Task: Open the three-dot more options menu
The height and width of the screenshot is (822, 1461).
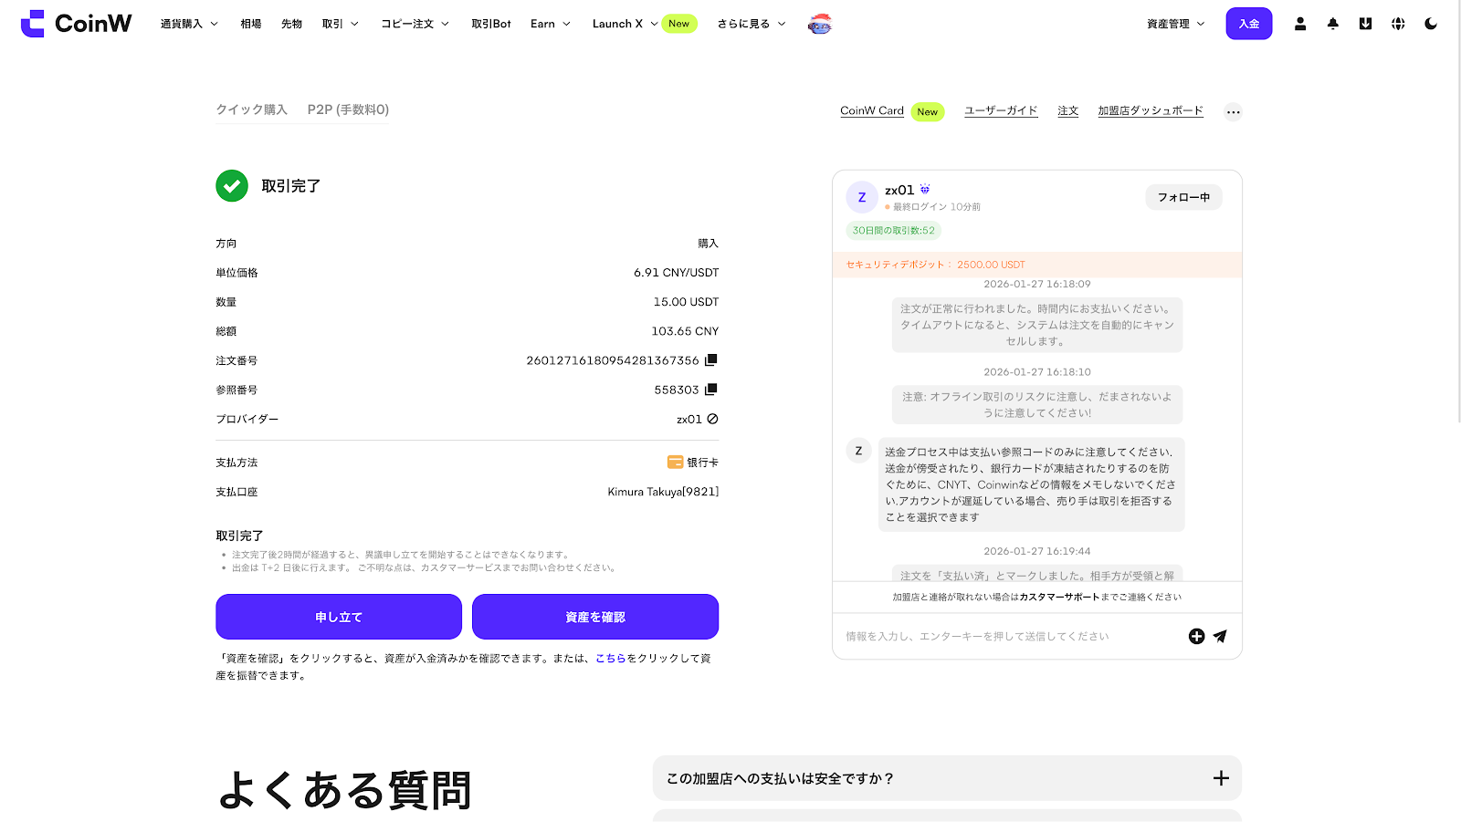Action: tap(1233, 112)
